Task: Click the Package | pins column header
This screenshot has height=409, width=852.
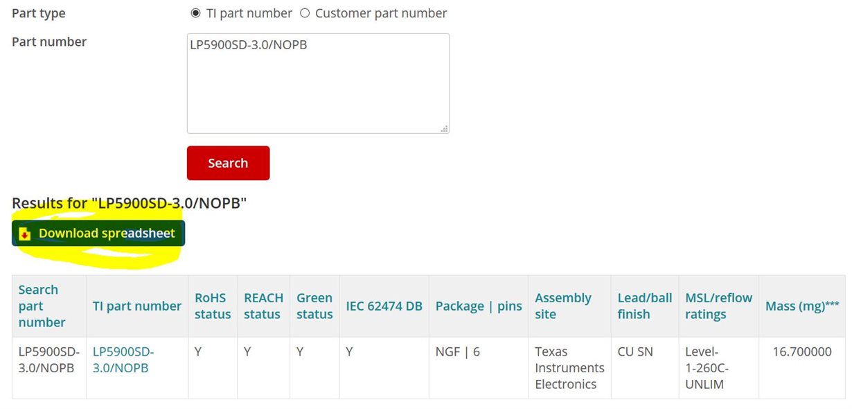Action: coord(479,306)
